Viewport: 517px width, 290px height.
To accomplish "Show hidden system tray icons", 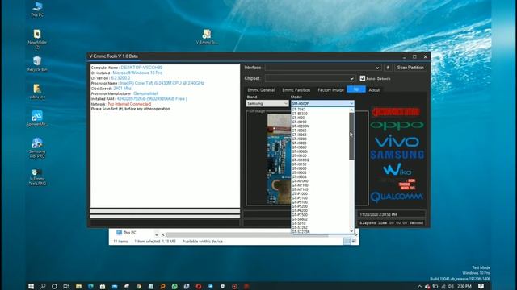I will coord(420,287).
